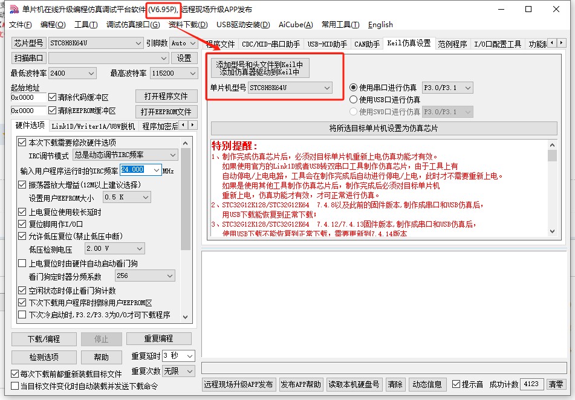Screen dimensions: 575x400
Task: Enable 当目标文件变化时自动装载 checkbox
Action: pos(16,386)
